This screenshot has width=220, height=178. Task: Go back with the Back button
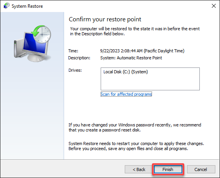tap(139, 169)
